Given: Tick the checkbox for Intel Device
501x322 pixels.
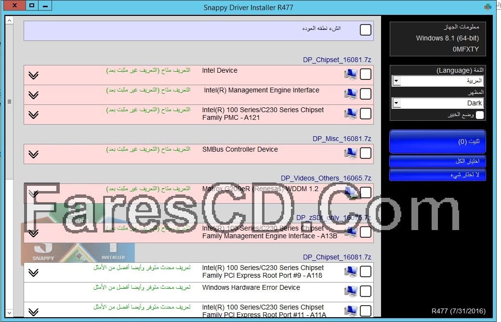Looking at the screenshot, I should coord(366,74).
